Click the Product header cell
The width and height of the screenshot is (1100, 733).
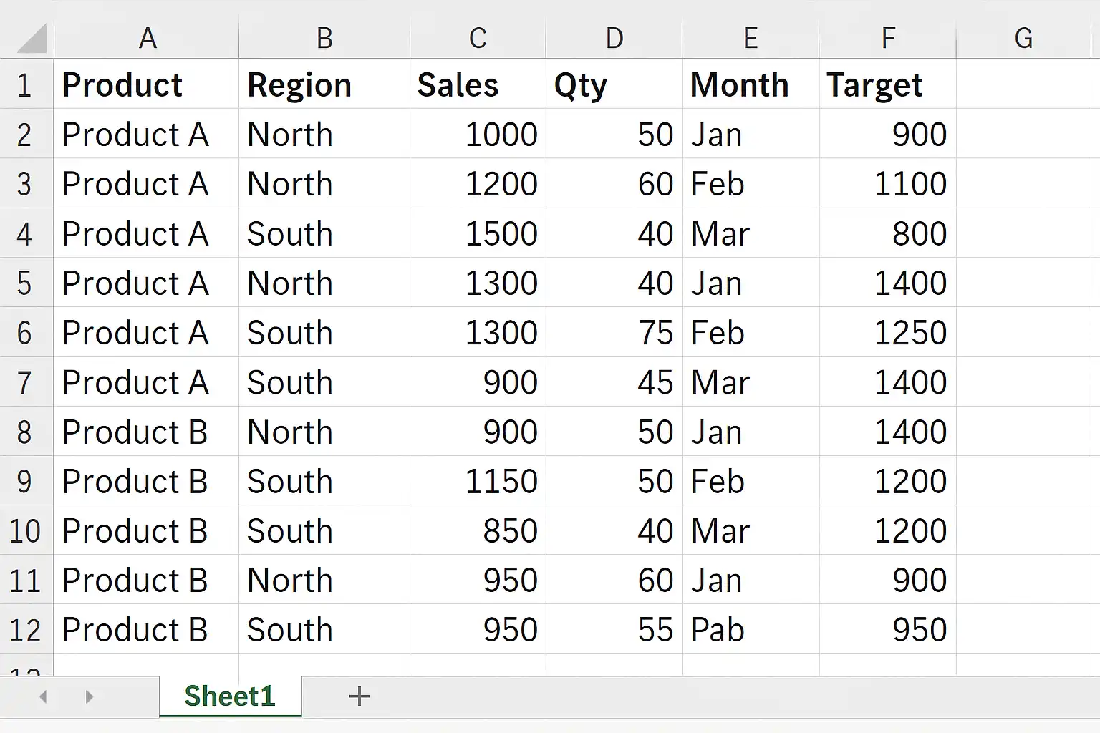146,84
